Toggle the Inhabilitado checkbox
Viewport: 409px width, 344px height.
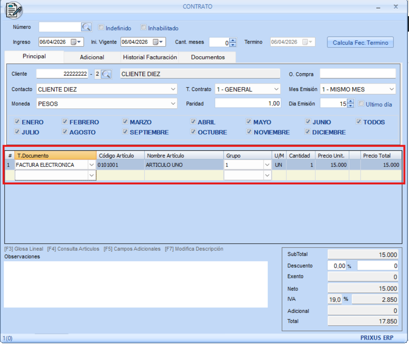[x=144, y=28]
